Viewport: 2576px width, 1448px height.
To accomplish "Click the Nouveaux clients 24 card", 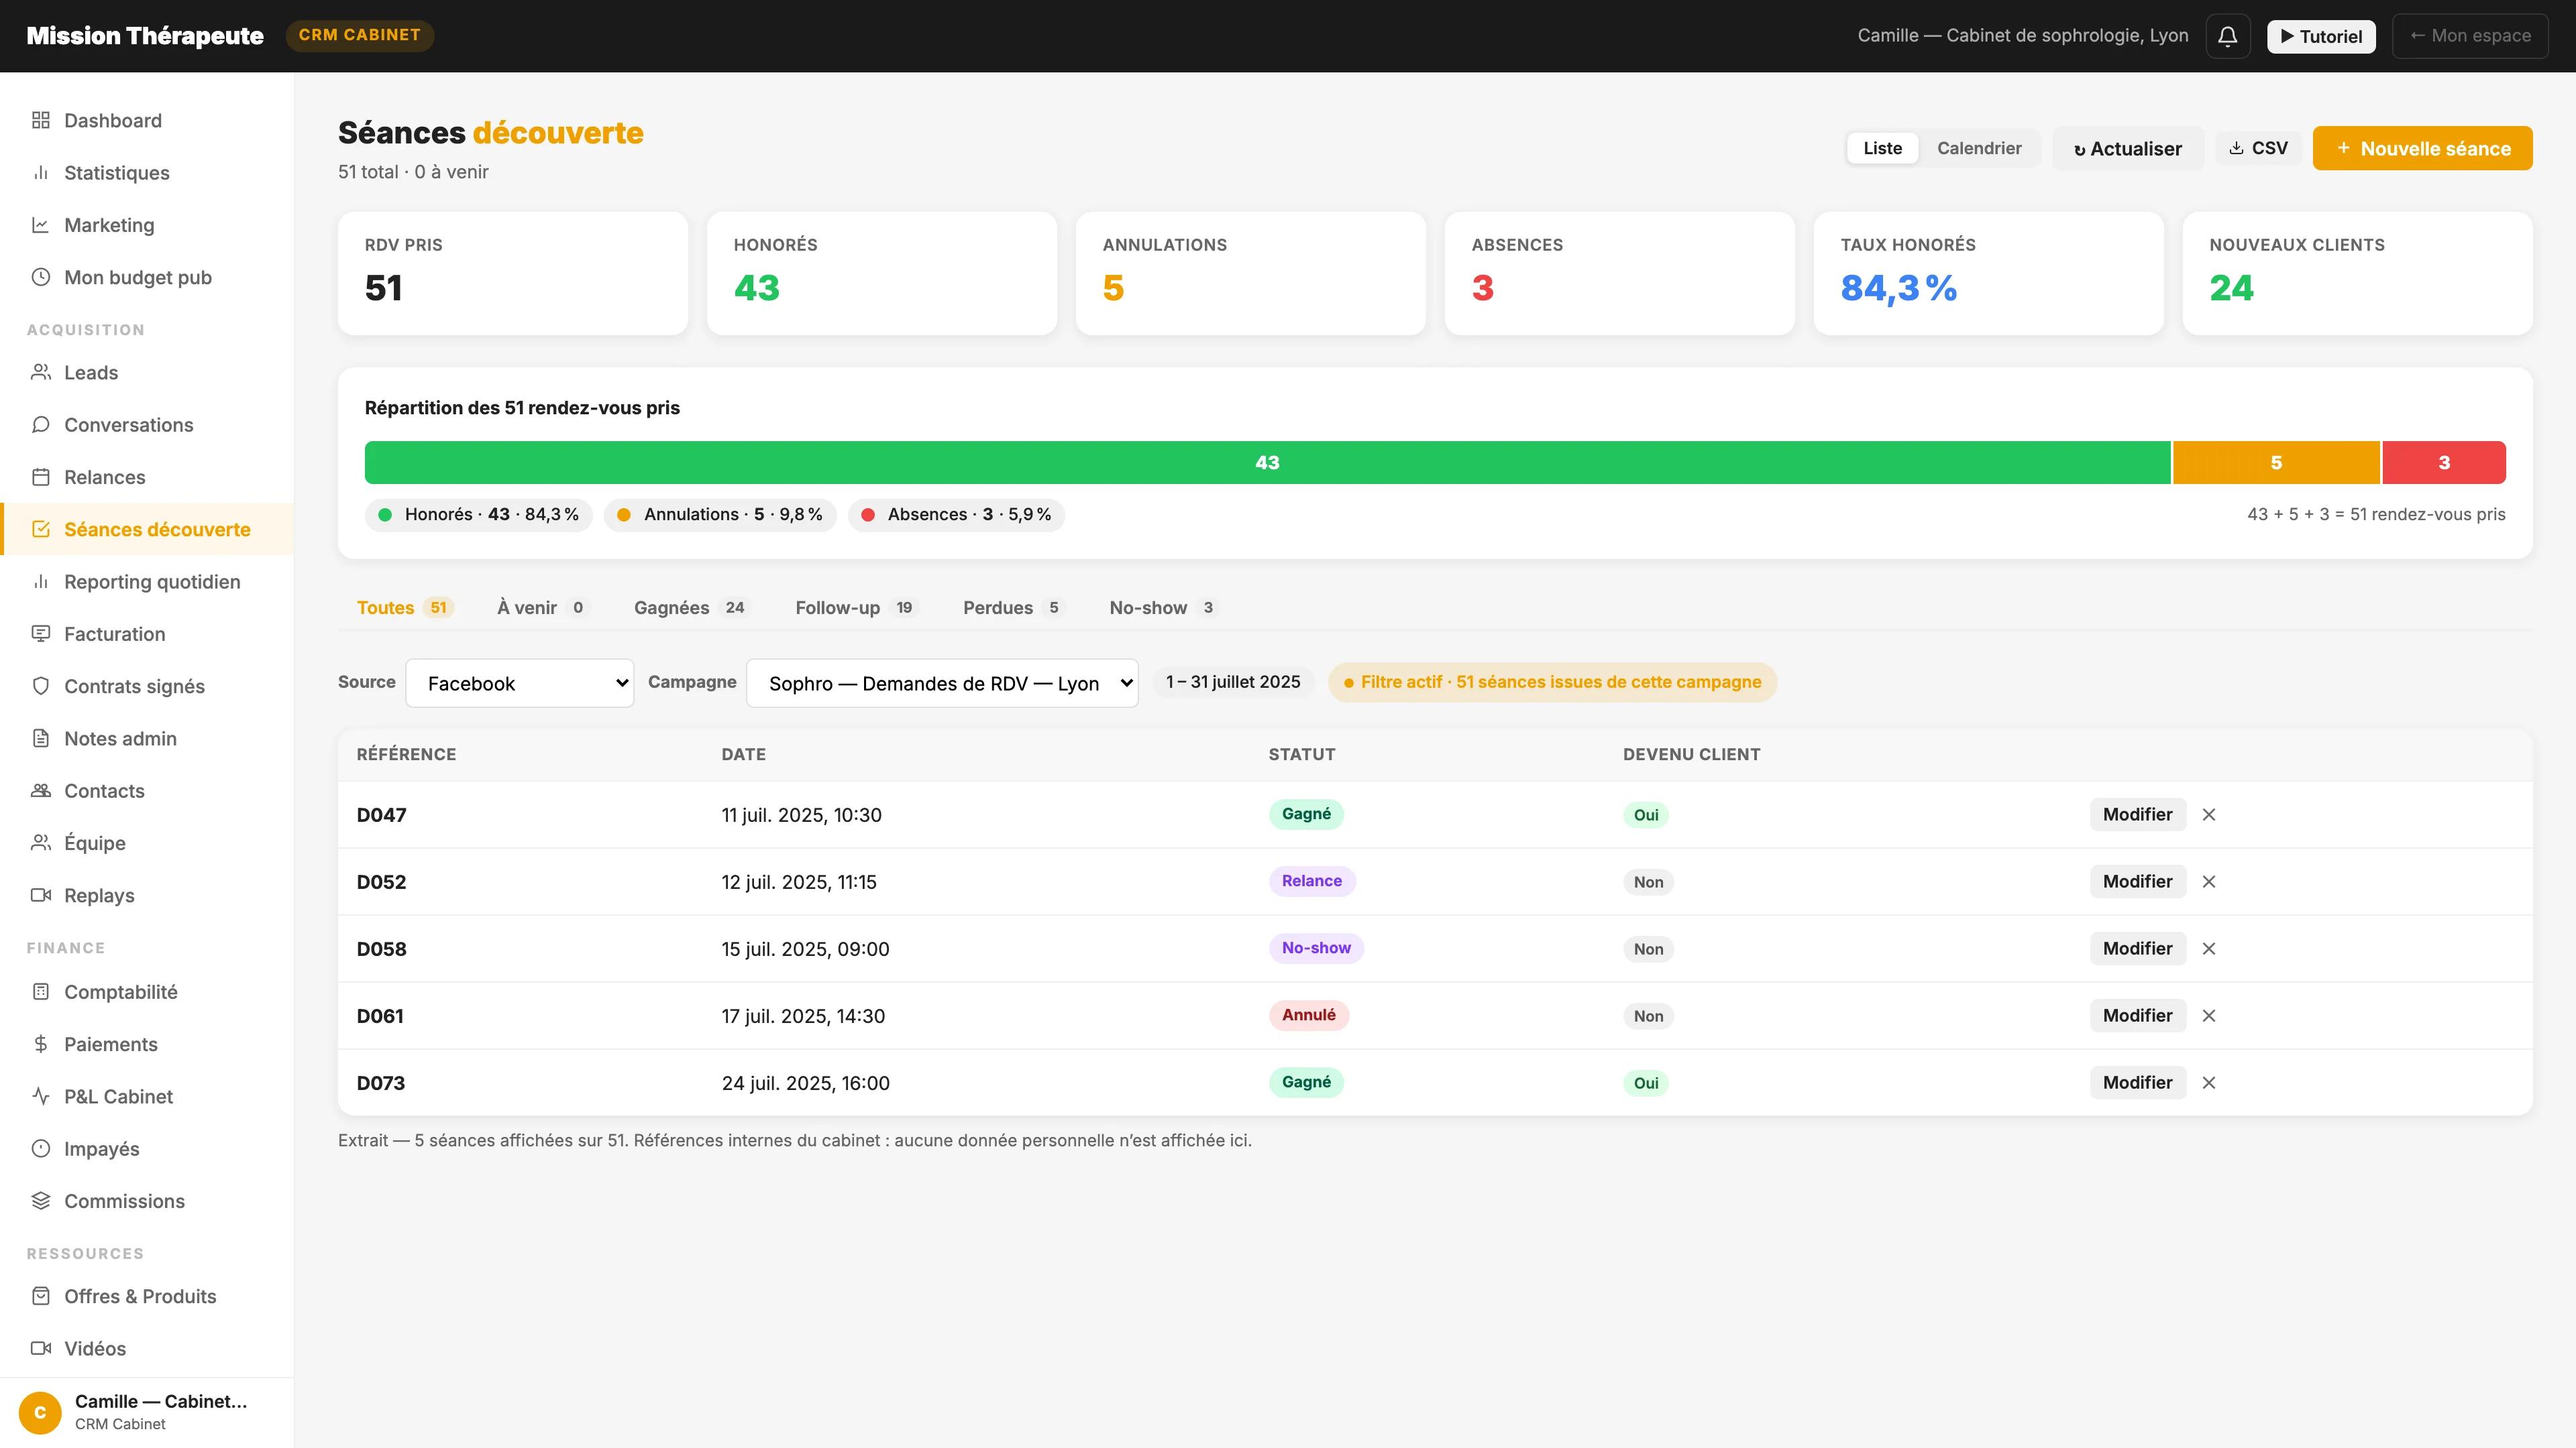I will coord(2357,273).
